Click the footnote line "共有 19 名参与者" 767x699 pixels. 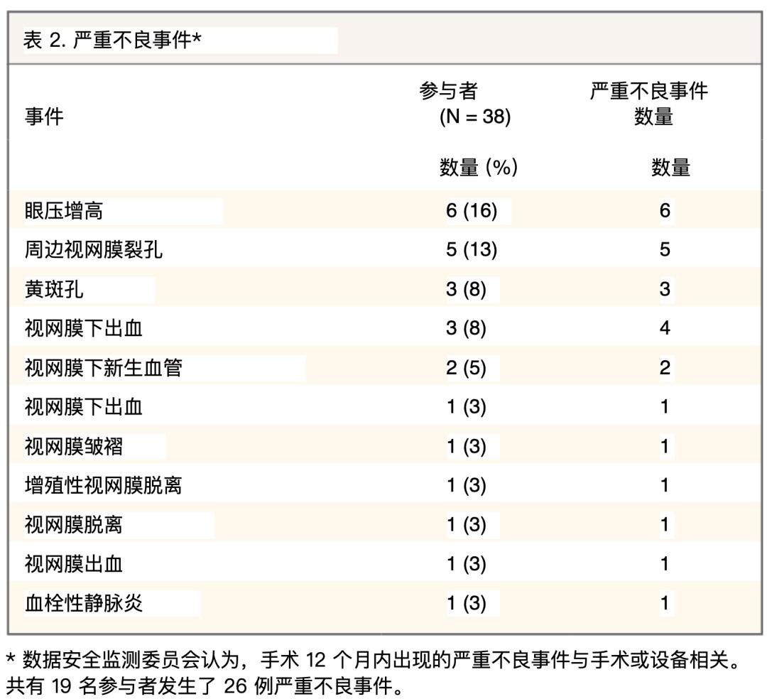point(209,686)
